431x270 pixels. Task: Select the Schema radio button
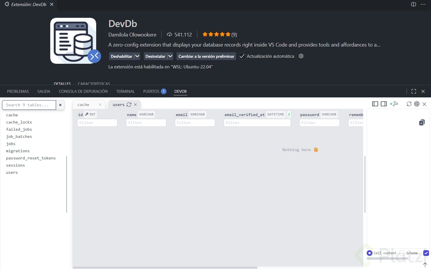pyautogui.click(x=402, y=253)
